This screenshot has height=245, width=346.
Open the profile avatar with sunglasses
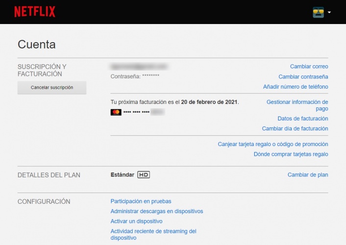click(318, 12)
